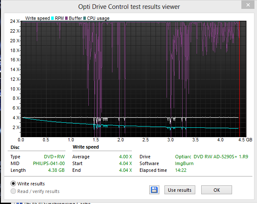
Task: Click the 4.5 GB label on the horizontal axis
Action: click(245, 140)
